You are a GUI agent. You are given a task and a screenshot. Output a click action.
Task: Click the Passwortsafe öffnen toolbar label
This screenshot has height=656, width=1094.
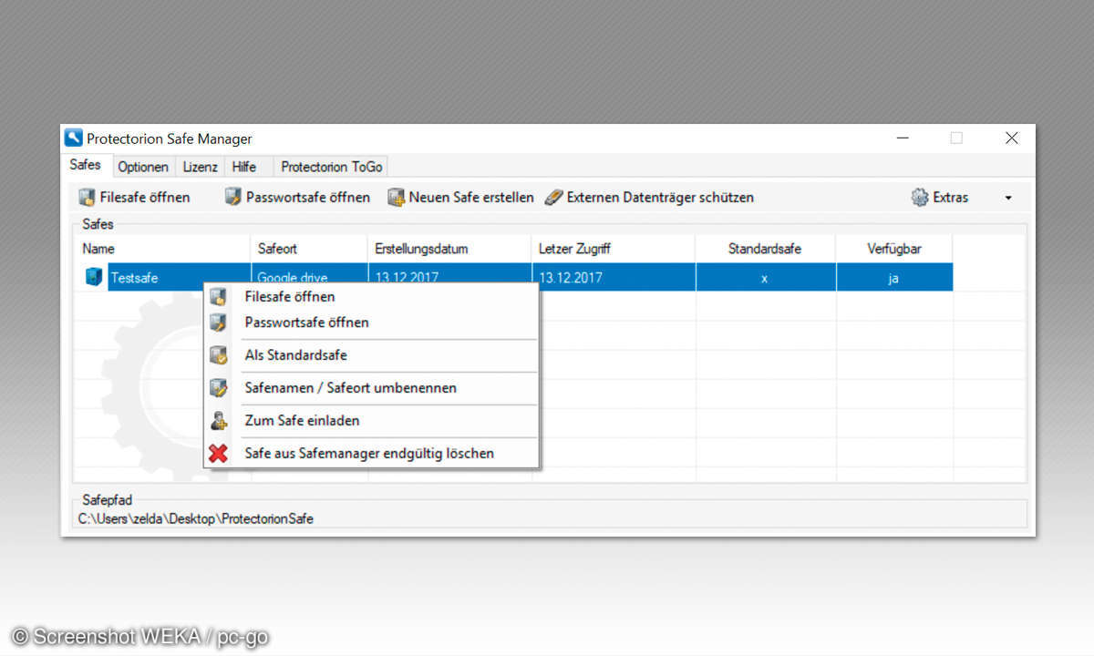(x=308, y=198)
